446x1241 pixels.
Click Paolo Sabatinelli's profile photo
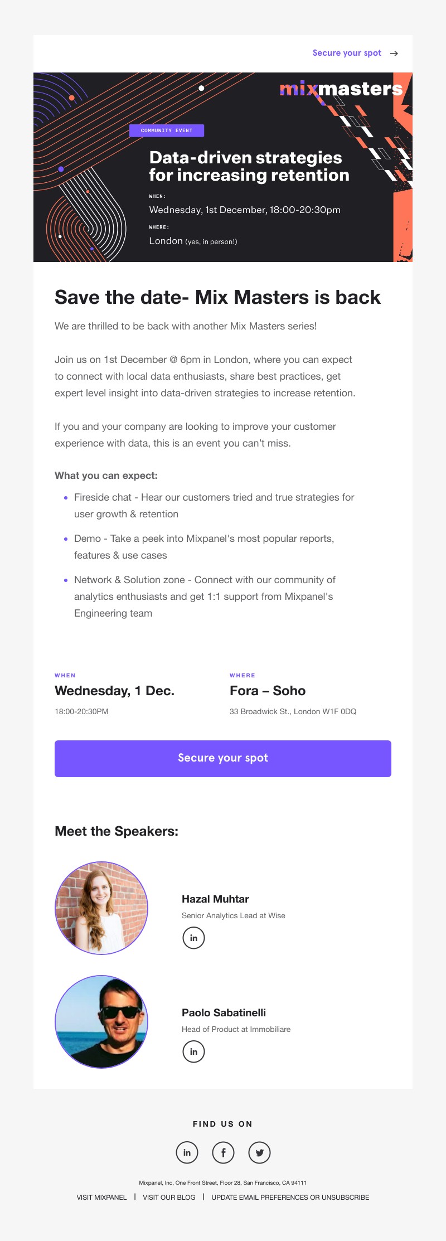coord(101,1022)
